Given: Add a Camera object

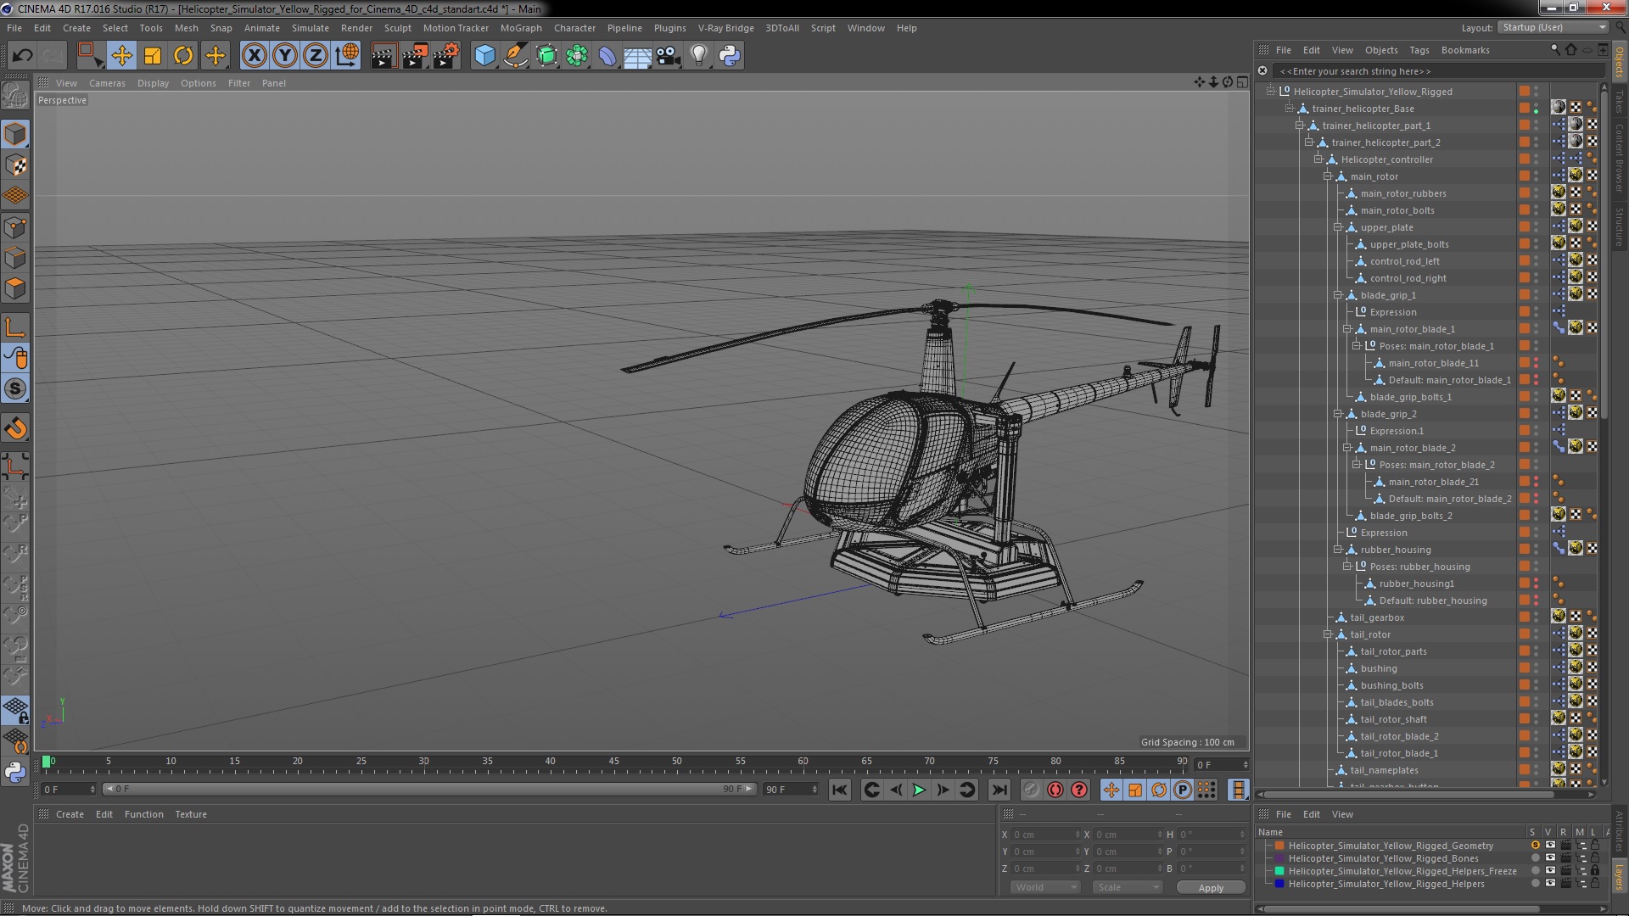Looking at the screenshot, I should tap(669, 56).
